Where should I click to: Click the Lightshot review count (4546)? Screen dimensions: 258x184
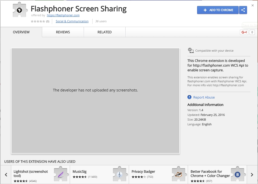[x=33, y=181]
